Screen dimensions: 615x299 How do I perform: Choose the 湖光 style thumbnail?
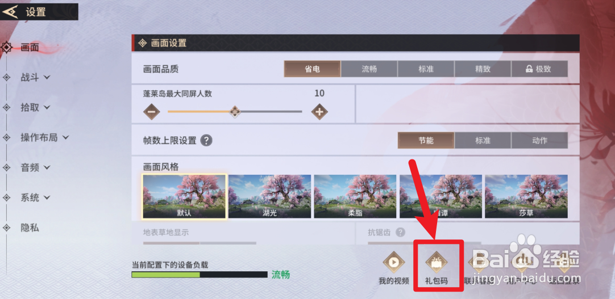click(x=269, y=196)
